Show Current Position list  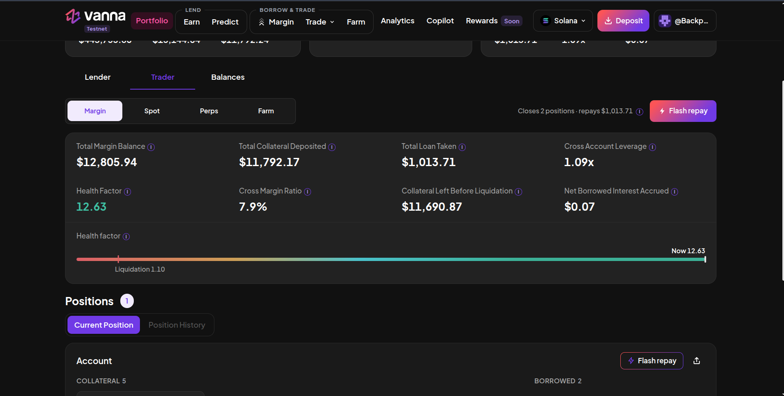coord(104,325)
